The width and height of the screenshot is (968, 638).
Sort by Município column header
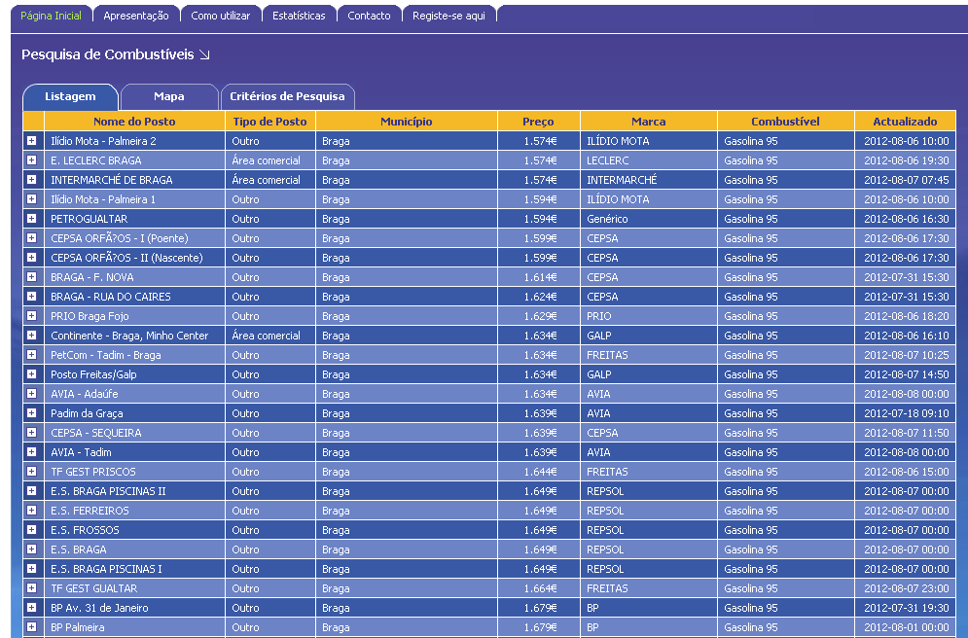pyautogui.click(x=407, y=121)
